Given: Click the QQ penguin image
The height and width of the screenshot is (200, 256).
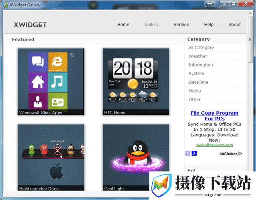Looking at the screenshot, I should pyautogui.click(x=138, y=154).
